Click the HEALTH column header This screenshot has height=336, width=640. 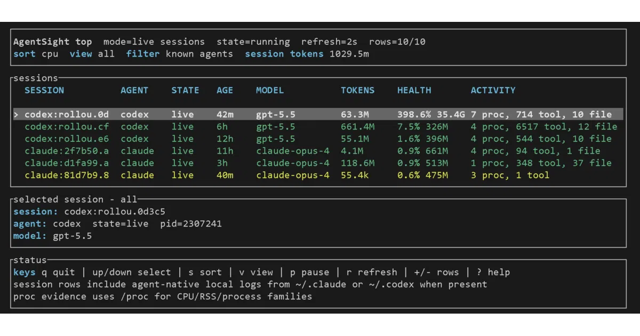414,90
